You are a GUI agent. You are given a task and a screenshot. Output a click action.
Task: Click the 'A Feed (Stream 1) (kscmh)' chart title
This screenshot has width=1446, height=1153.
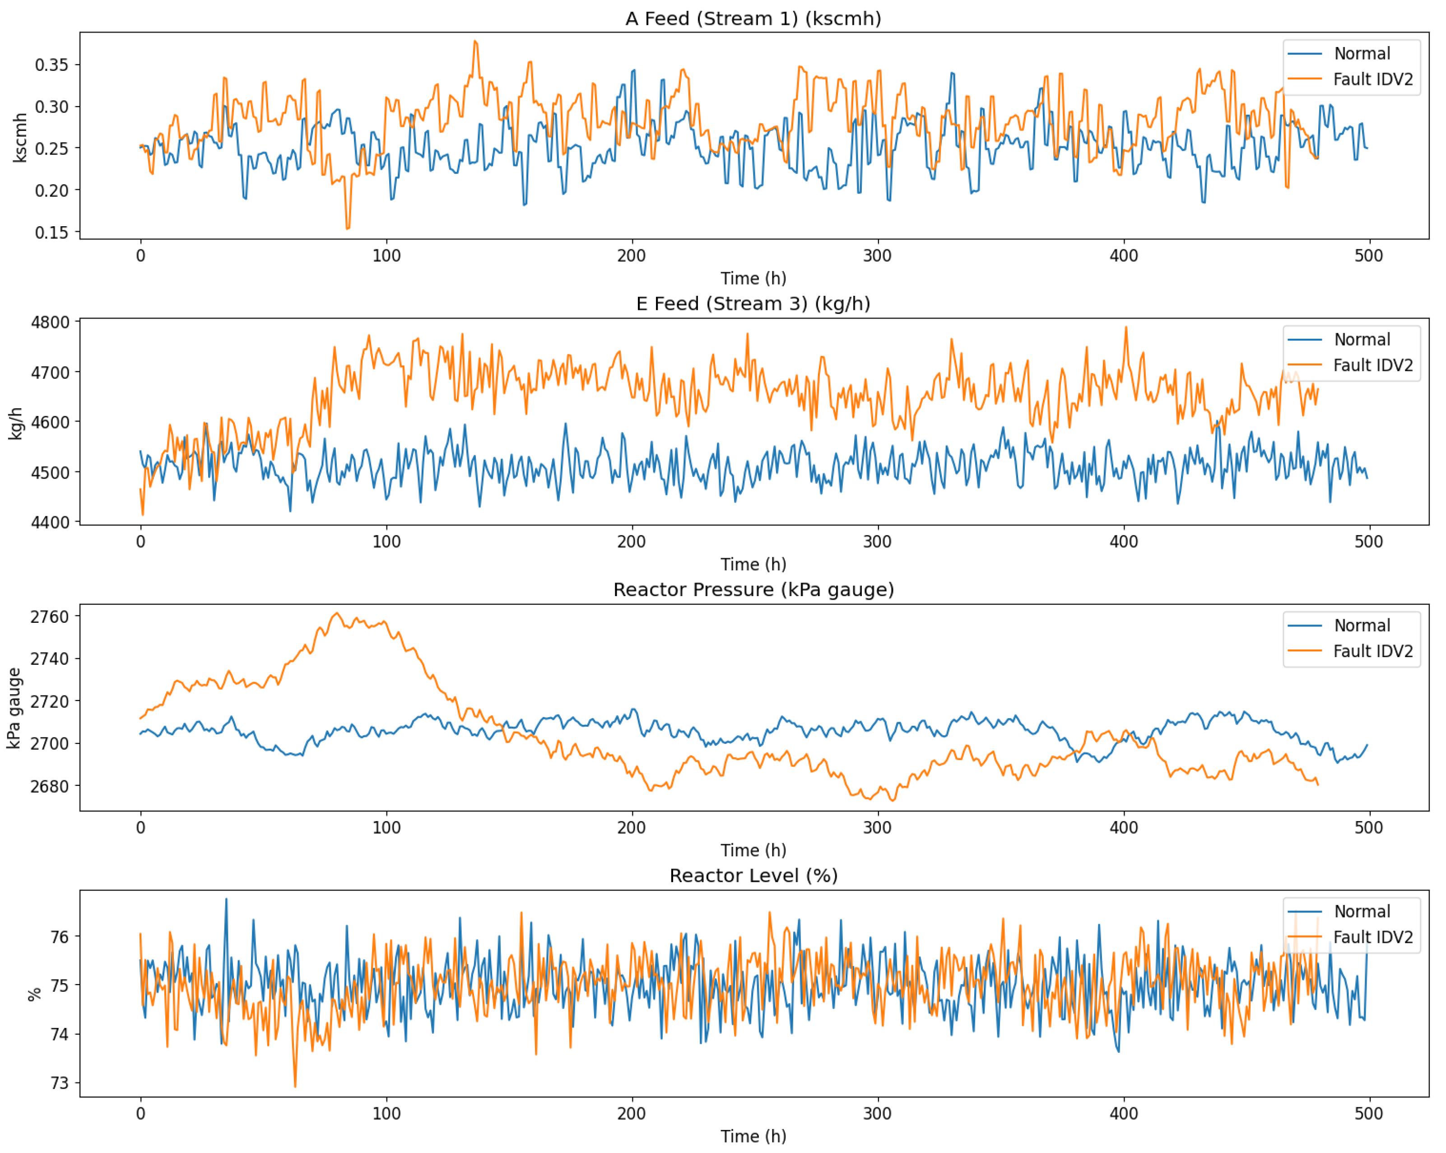point(753,19)
